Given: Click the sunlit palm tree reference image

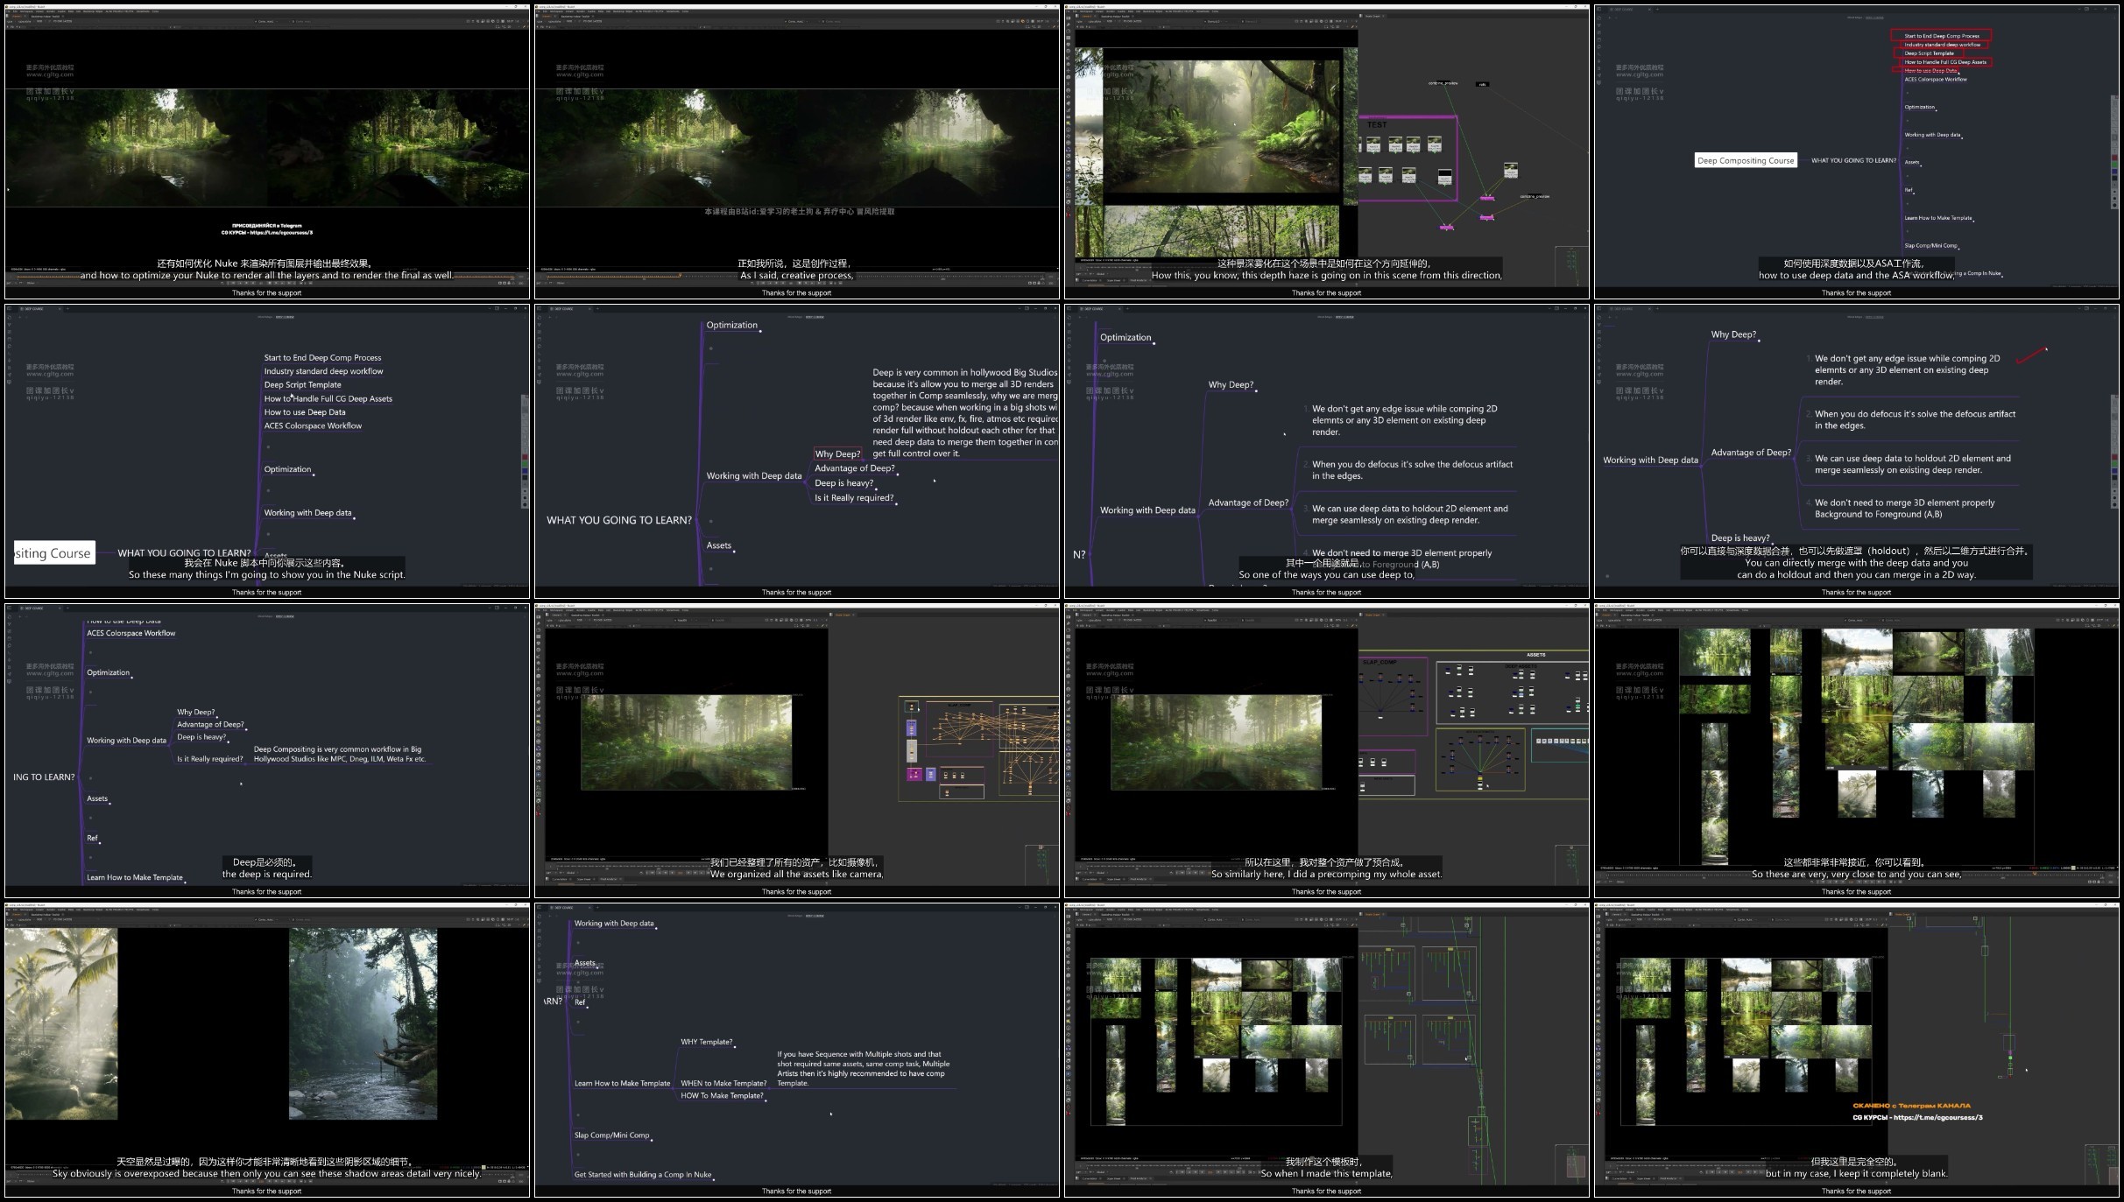Looking at the screenshot, I should 60,1023.
